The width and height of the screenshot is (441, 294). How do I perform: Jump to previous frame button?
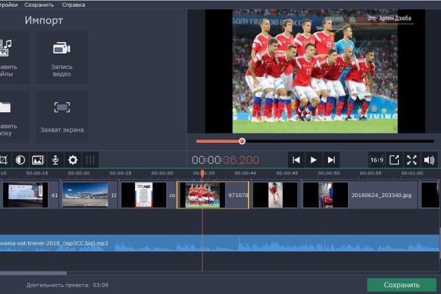pos(296,160)
